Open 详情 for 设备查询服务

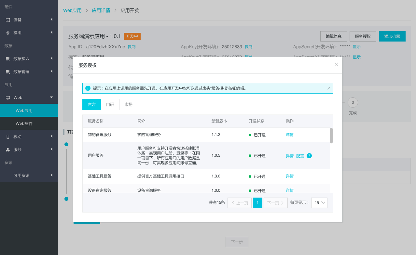tap(290, 190)
